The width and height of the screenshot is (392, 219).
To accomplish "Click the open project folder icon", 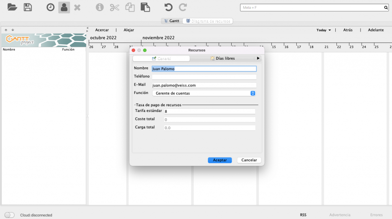I will [x=12, y=7].
